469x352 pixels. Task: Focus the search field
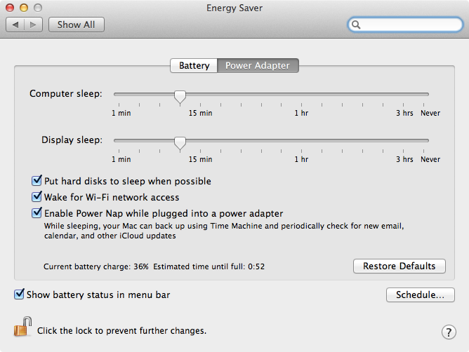pos(405,25)
